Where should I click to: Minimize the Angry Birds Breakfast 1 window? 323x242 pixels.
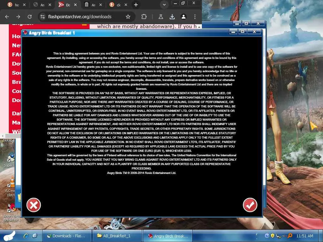(x=233, y=32)
